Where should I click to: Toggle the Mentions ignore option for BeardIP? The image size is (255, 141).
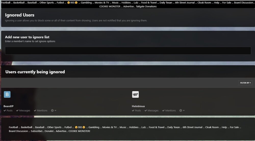pos(41,111)
